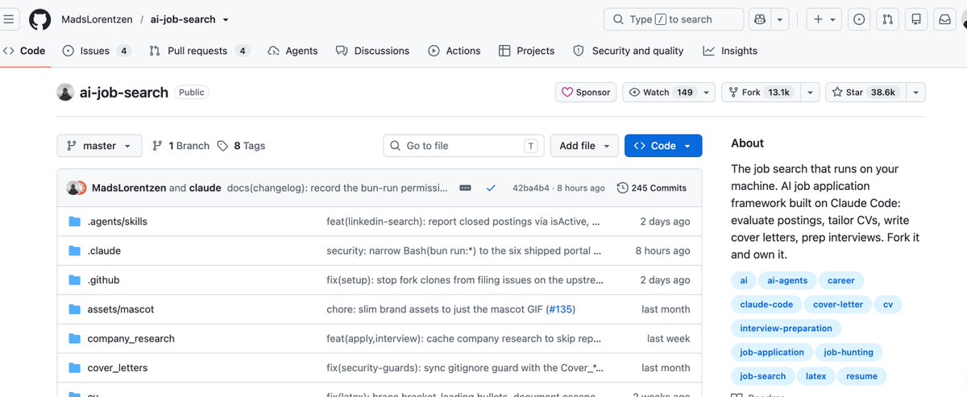Open the 1 Branch link

point(181,146)
